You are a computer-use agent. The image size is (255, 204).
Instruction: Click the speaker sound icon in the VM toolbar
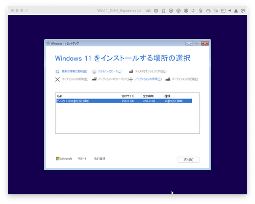(193, 11)
